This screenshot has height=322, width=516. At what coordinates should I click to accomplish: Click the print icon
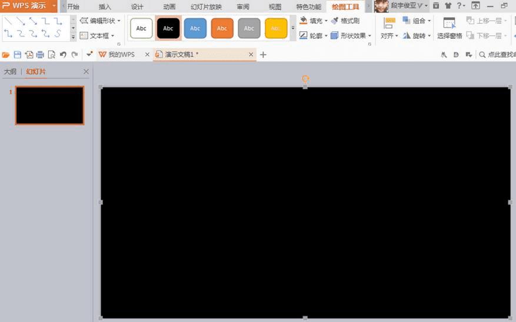(40, 55)
